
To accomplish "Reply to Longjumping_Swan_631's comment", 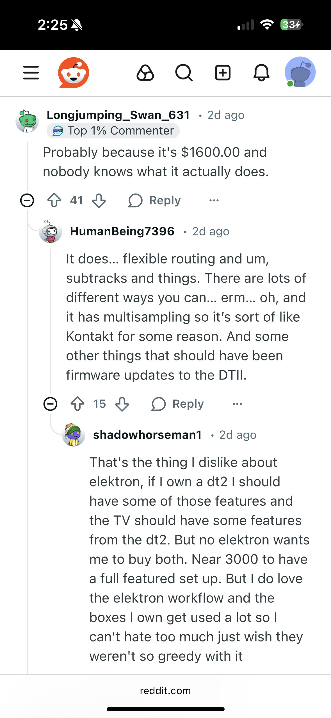I will click(x=154, y=200).
